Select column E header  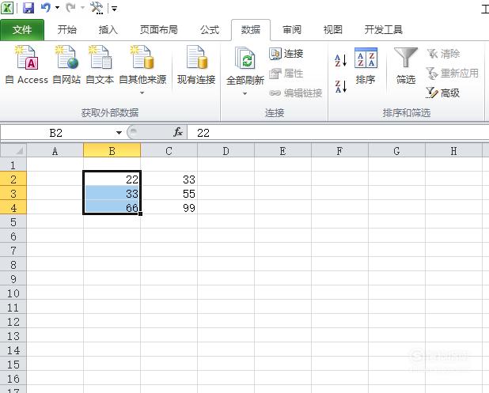pos(282,151)
